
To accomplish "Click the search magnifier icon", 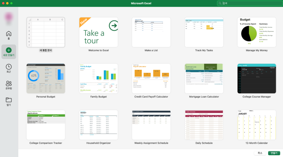I will (x=220, y=3).
